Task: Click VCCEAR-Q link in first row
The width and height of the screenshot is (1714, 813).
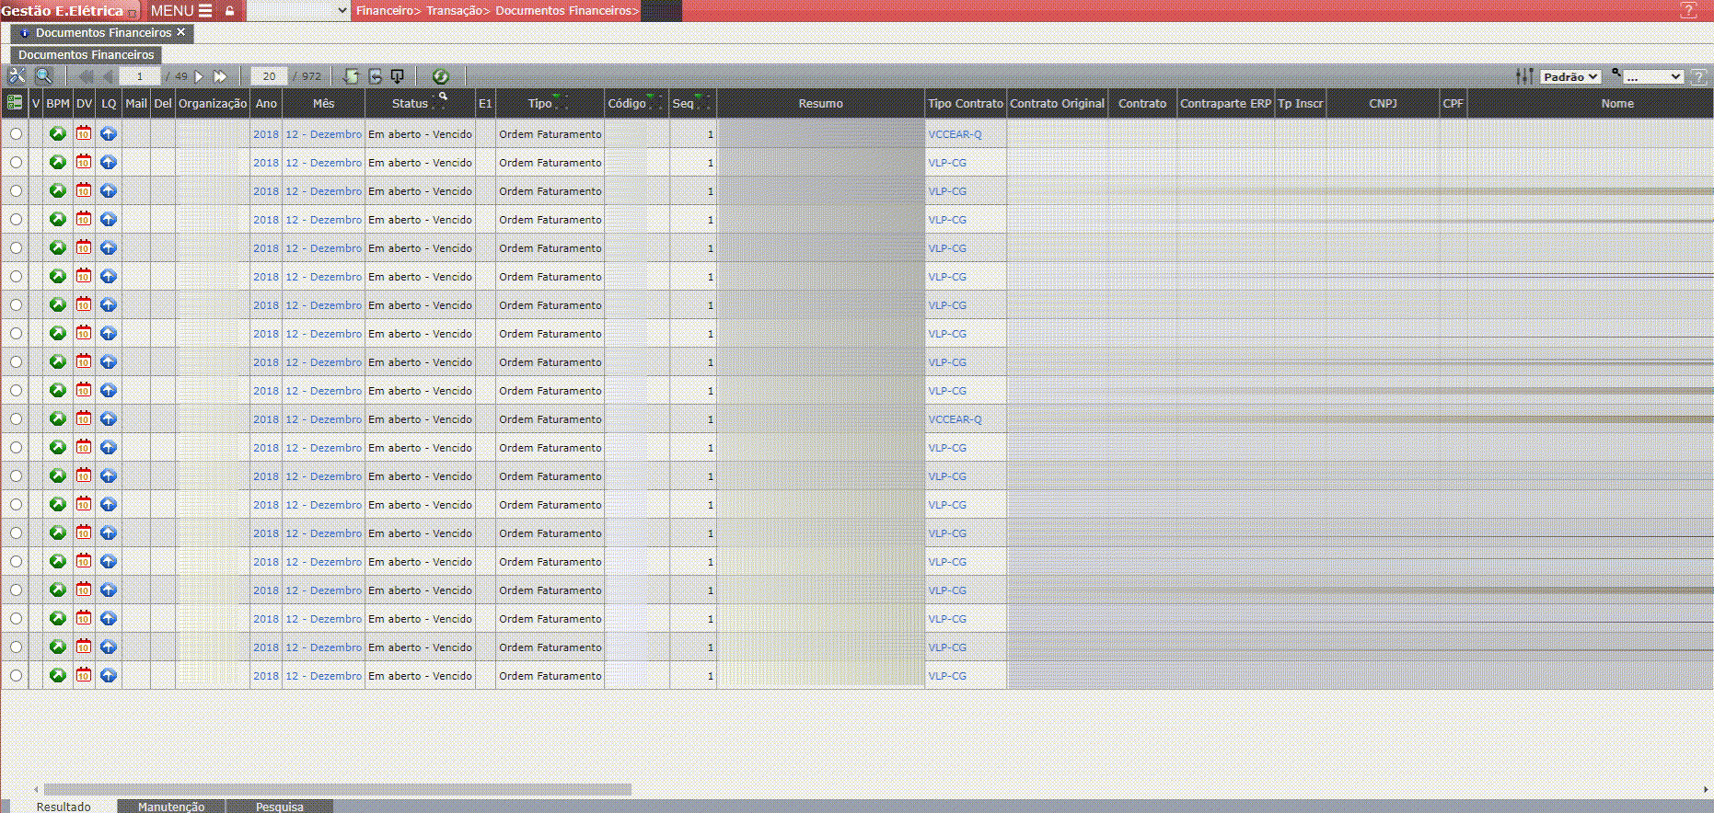Action: pos(955,133)
